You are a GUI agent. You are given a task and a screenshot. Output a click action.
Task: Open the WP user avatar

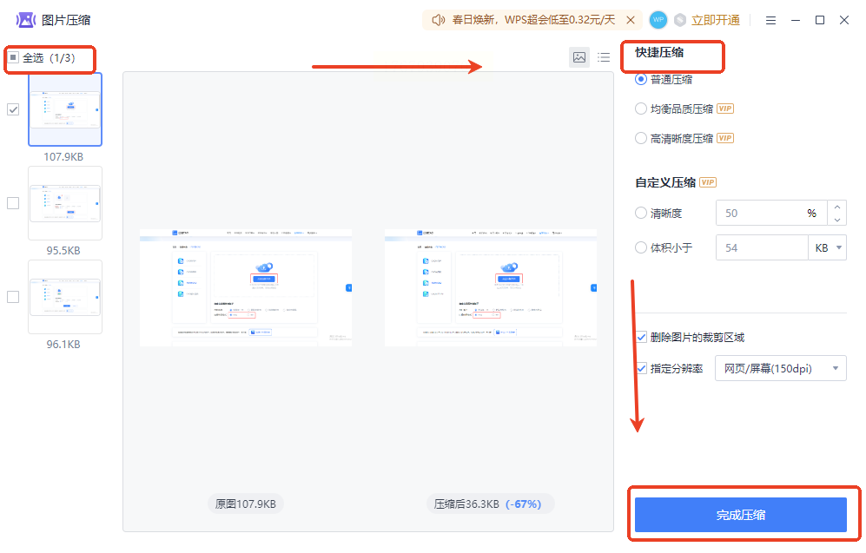tap(658, 20)
